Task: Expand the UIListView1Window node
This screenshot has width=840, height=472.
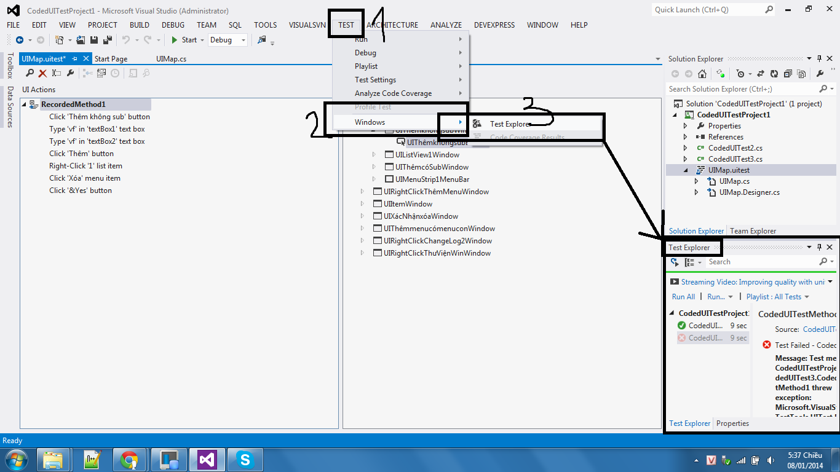Action: tap(374, 155)
